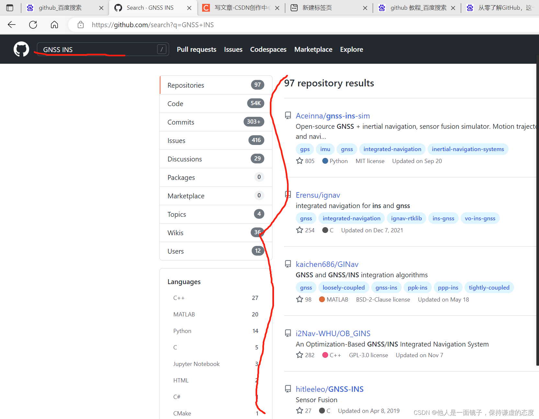Click the repository book icon beside Aceinna/gnss-ins-sim
Screen dimensions: 539x419
288,115
